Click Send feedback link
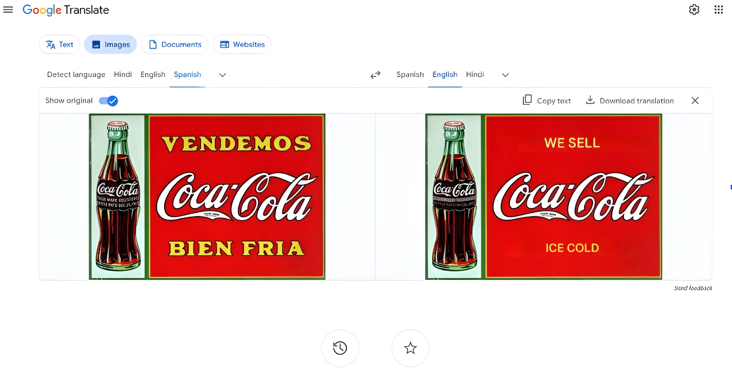The image size is (732, 371). pos(693,288)
